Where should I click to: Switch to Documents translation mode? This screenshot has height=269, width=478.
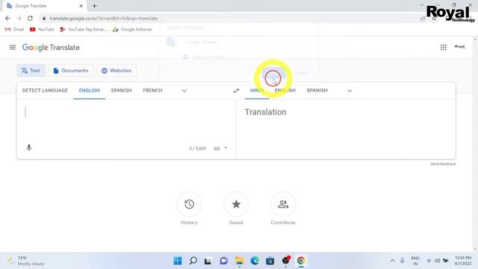pyautogui.click(x=71, y=70)
